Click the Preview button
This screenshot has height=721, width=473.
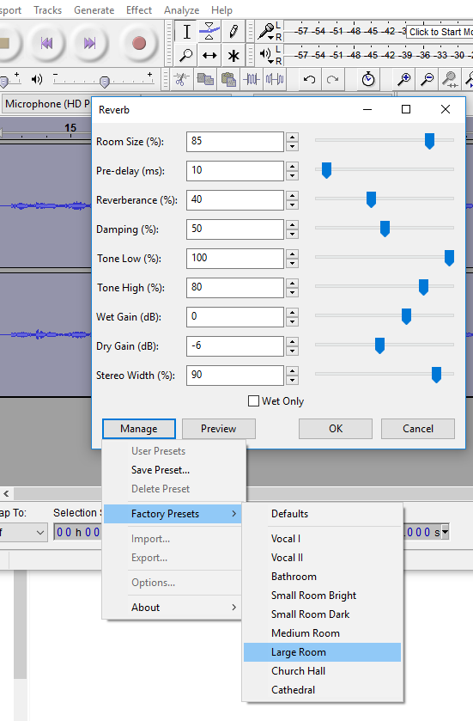tap(219, 429)
